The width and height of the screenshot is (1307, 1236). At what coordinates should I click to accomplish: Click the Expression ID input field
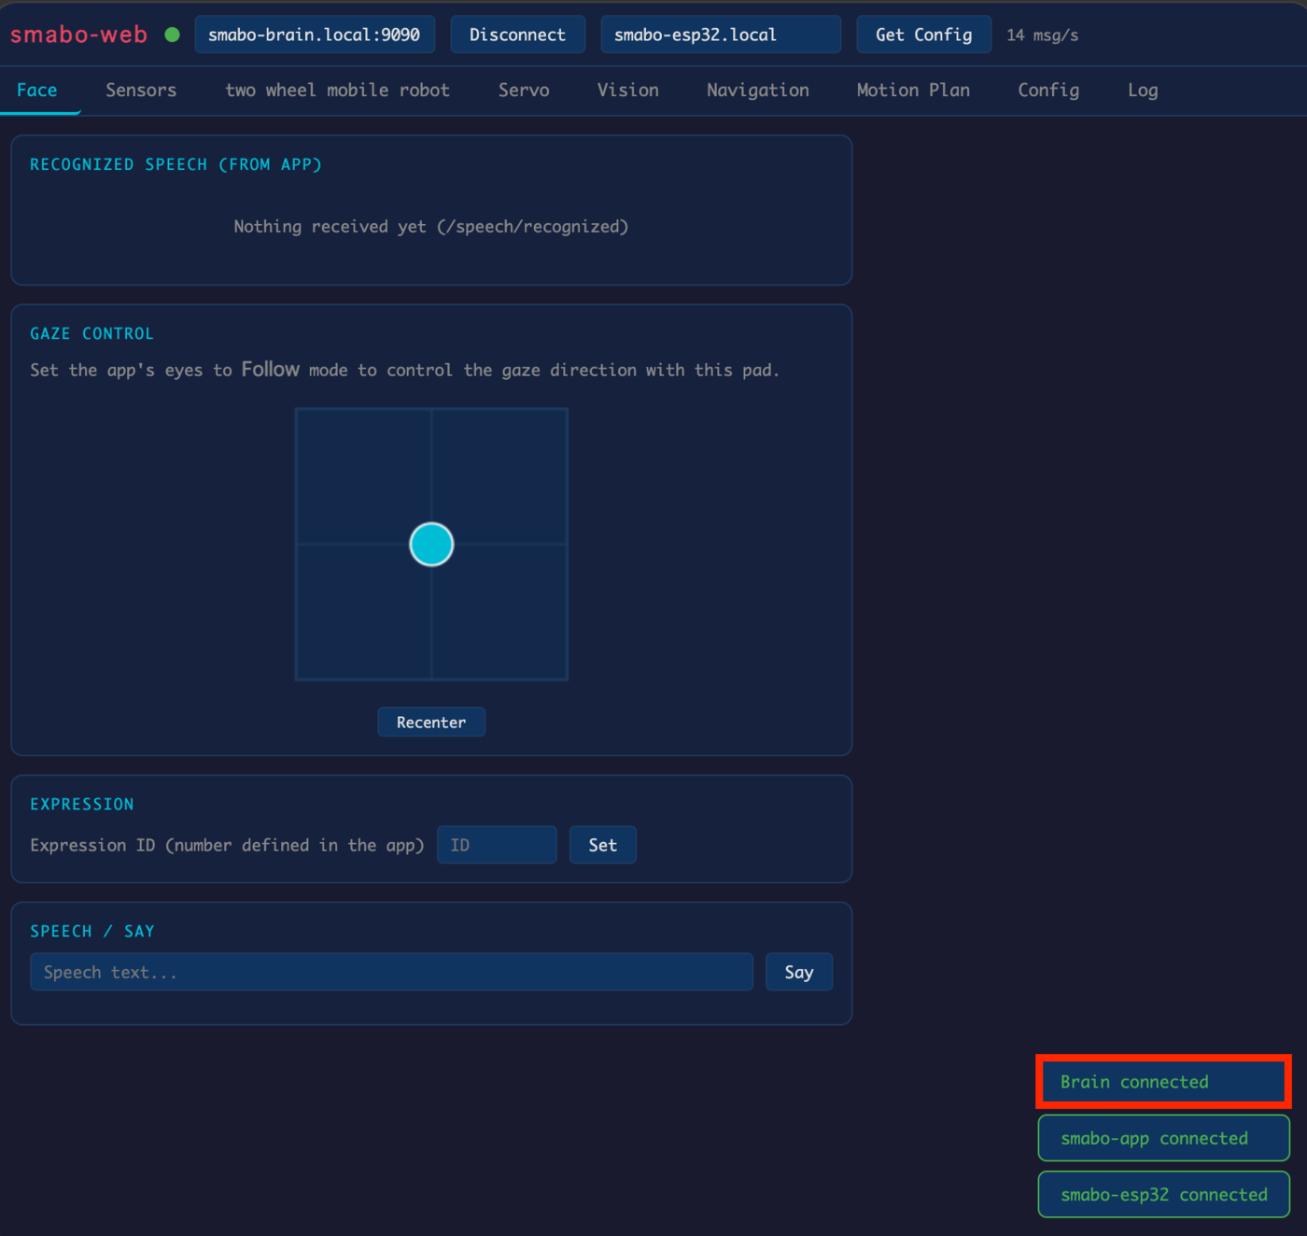point(497,845)
